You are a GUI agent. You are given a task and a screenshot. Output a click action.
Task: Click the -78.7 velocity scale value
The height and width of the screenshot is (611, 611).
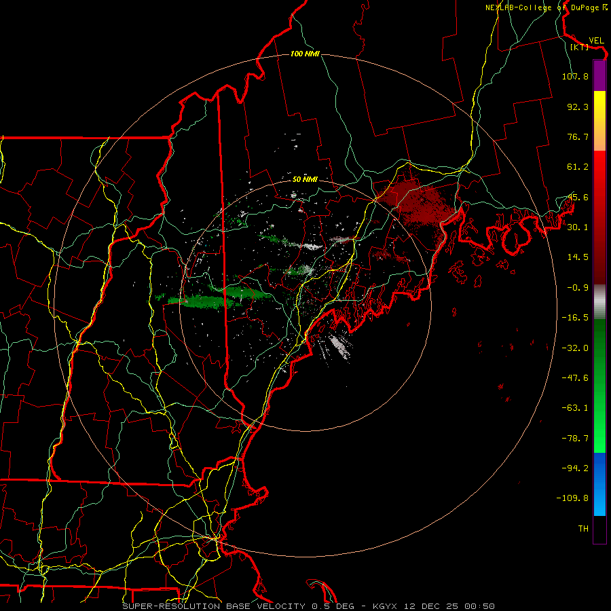point(575,439)
